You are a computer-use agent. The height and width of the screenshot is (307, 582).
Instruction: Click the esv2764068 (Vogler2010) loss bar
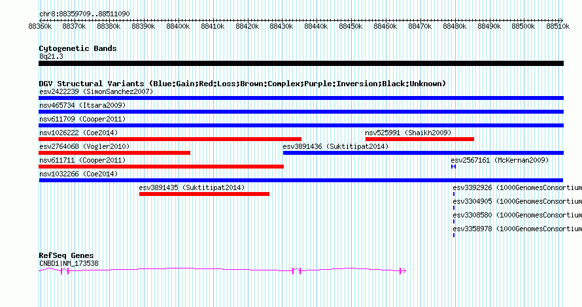tap(114, 153)
